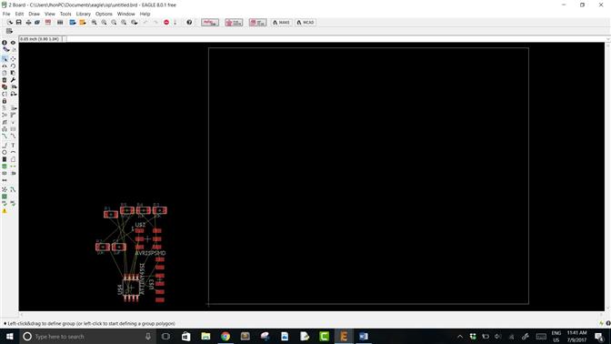The image size is (611, 344).
Task: Open the Edit menu
Action: tap(19, 14)
